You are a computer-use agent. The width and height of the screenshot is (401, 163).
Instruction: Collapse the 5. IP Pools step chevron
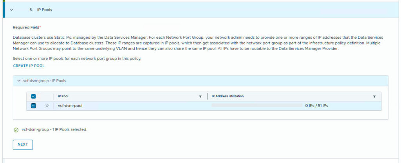point(12,10)
